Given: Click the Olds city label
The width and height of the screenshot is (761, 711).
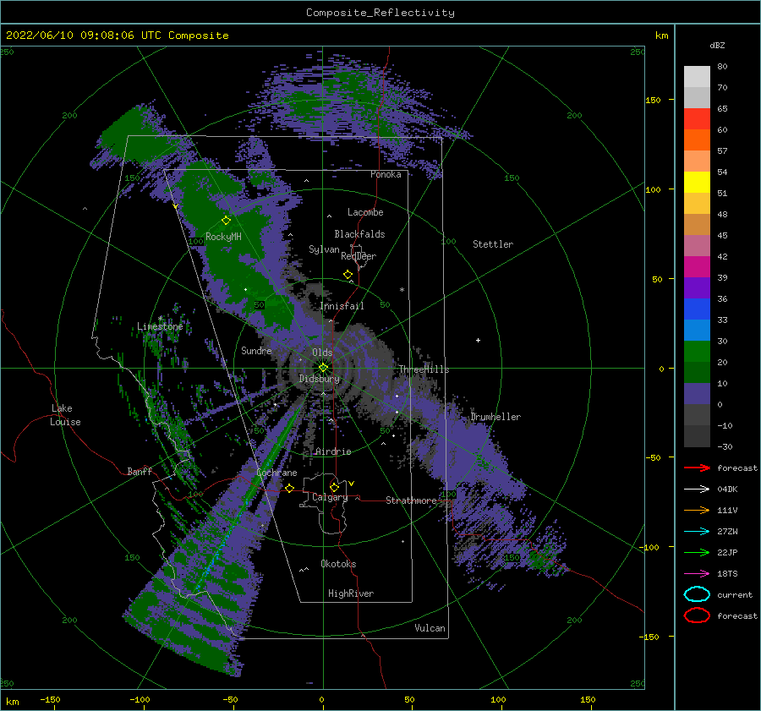Looking at the screenshot, I should pos(322,353).
